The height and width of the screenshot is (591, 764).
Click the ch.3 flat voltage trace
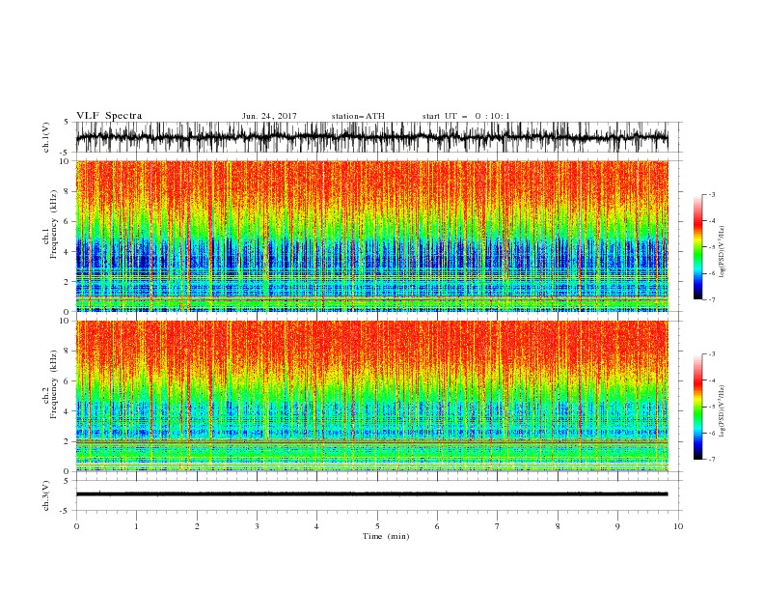(x=371, y=494)
